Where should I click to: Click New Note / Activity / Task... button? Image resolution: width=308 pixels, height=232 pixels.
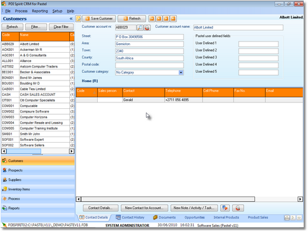[x=194, y=208]
